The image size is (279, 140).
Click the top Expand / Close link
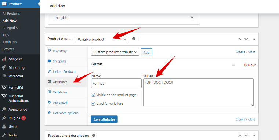[x=245, y=52]
